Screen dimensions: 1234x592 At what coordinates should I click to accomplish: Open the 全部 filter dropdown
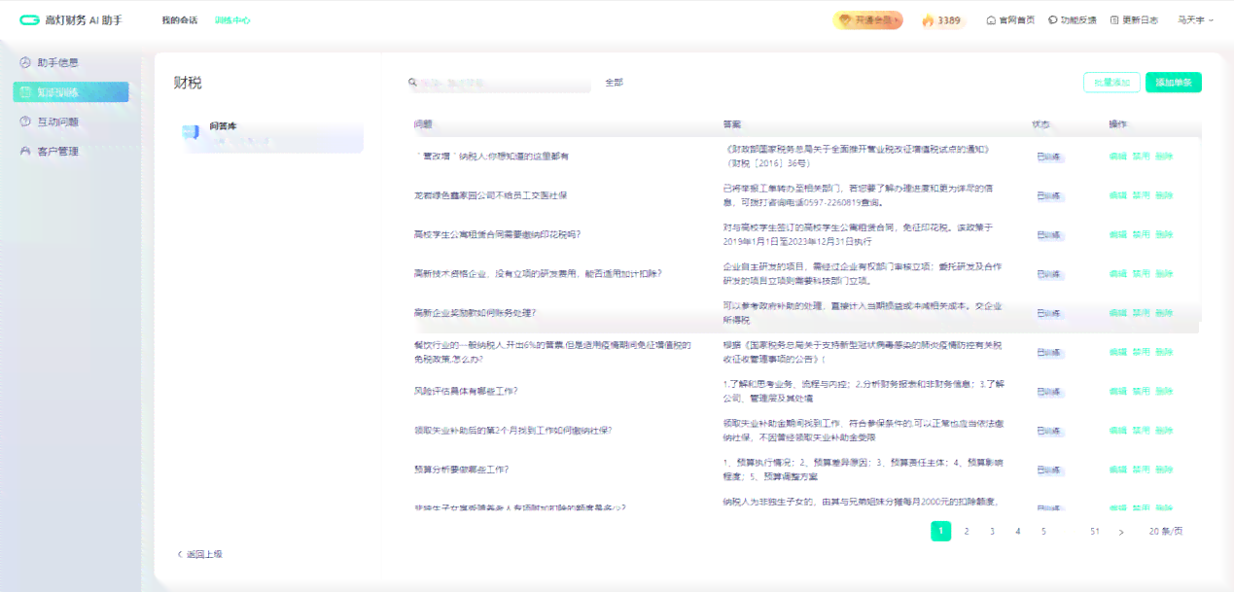tap(614, 84)
